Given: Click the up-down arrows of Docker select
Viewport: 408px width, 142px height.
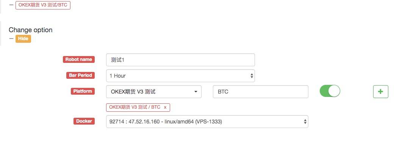Looking at the screenshot, I should (305, 122).
